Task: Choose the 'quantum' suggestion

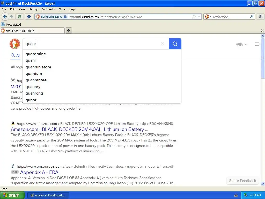Action: coord(102,74)
